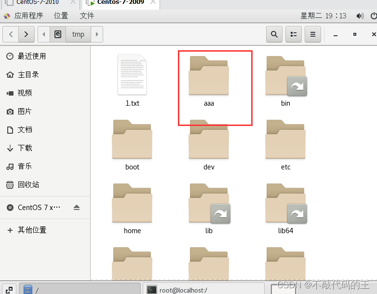Go forward with the right chevron button

tap(27, 34)
